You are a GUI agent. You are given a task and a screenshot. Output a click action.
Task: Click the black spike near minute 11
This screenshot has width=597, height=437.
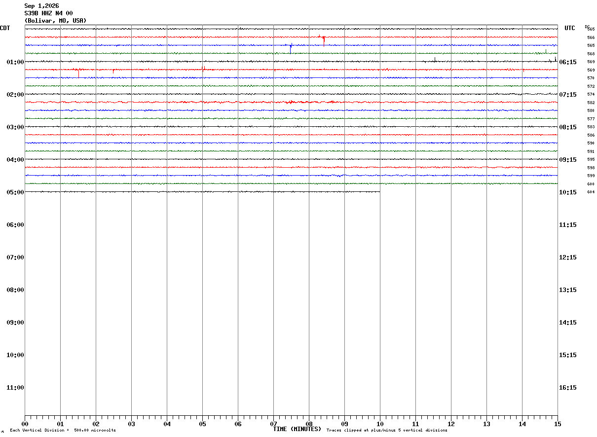(435, 60)
